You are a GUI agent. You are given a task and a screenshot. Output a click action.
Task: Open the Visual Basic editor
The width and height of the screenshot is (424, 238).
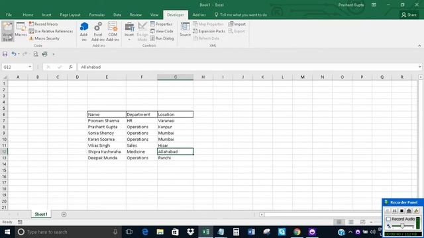(x=7, y=31)
